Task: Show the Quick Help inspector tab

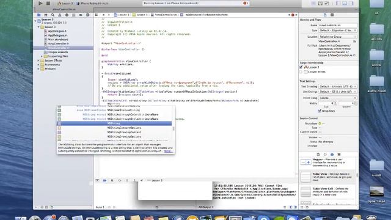Action: coord(332,15)
